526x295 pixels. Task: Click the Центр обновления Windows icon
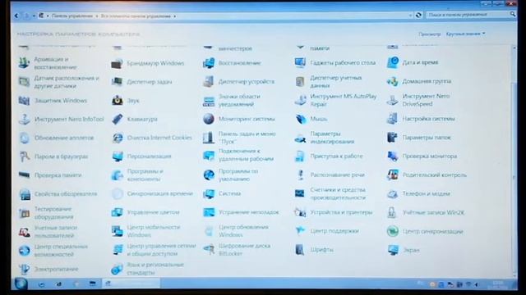(x=209, y=231)
